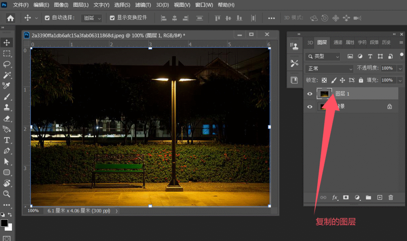Open the fx layer style menu
The image size is (407, 241).
[x=335, y=197]
